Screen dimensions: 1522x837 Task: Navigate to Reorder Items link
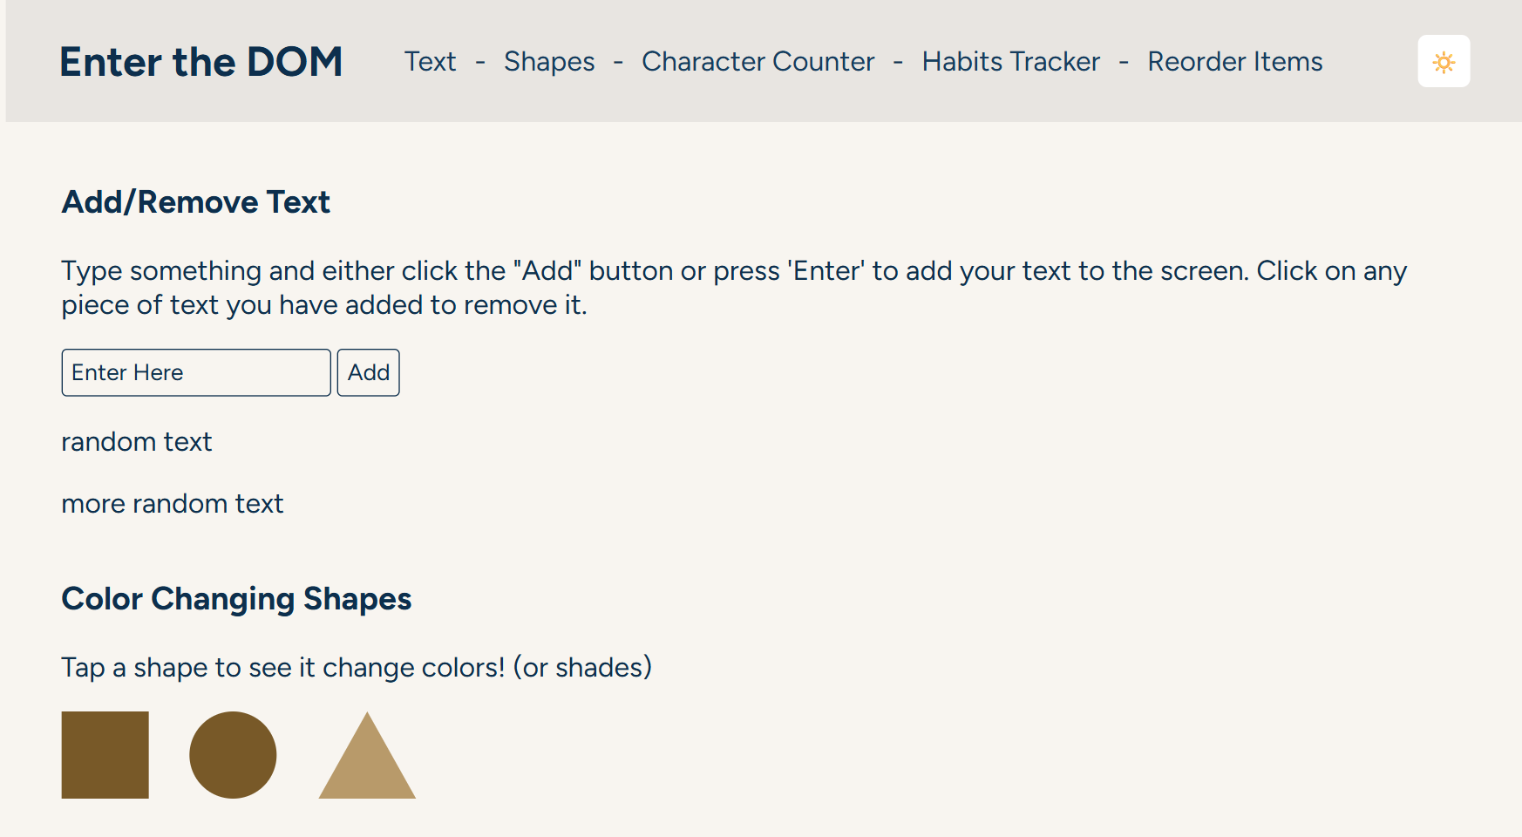point(1235,61)
